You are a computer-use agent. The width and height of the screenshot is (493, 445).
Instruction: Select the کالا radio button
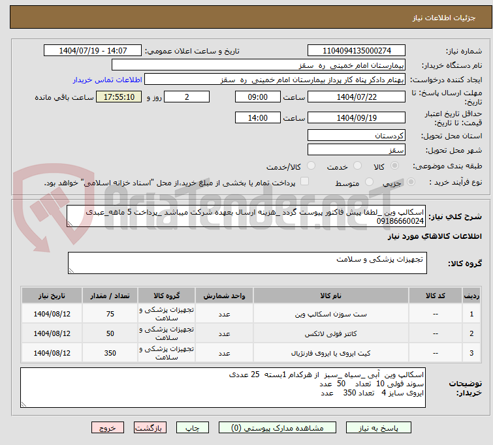pyautogui.click(x=394, y=166)
